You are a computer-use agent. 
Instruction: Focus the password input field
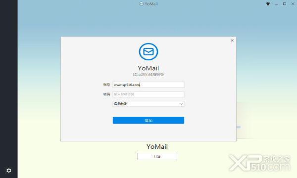coord(148,94)
